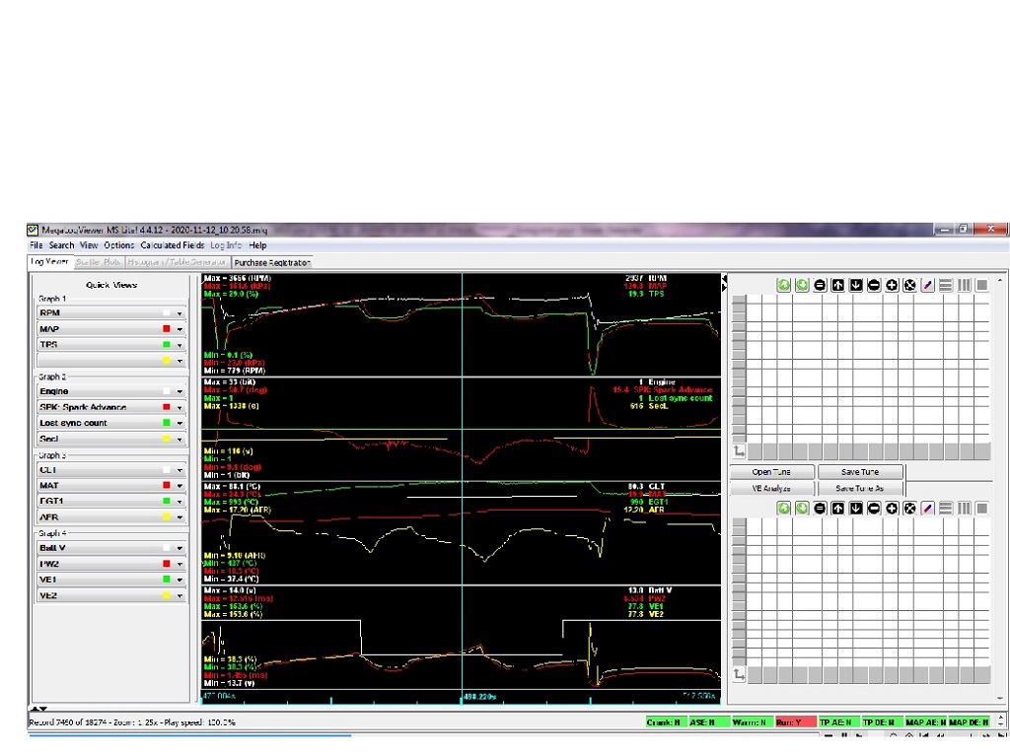Click the plus icon in upper table toolbar
This screenshot has height=754, width=1010.
(892, 285)
